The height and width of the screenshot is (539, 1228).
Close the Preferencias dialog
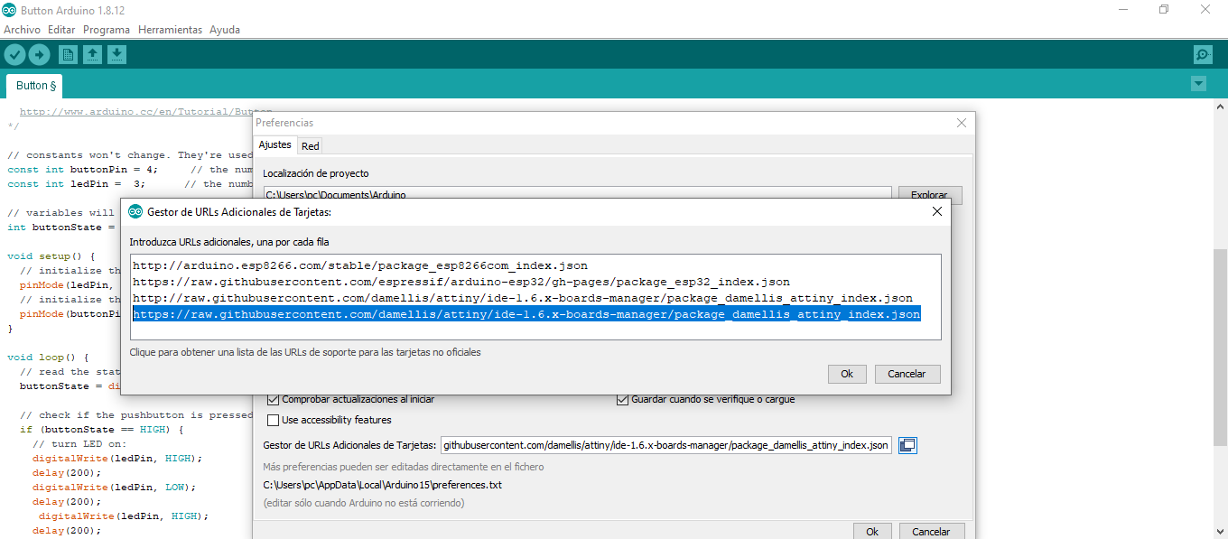point(961,123)
